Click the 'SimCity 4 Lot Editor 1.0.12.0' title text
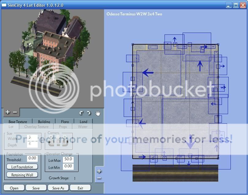Image resolution: width=248 pixels, height=195 pixels. (x=36, y=5)
